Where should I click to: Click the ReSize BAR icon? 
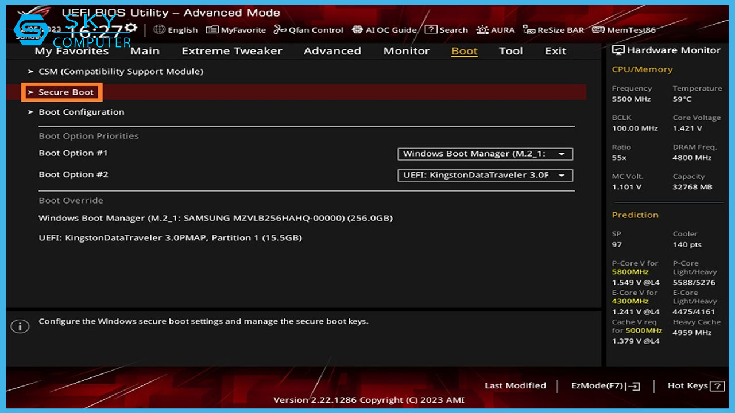pyautogui.click(x=529, y=30)
